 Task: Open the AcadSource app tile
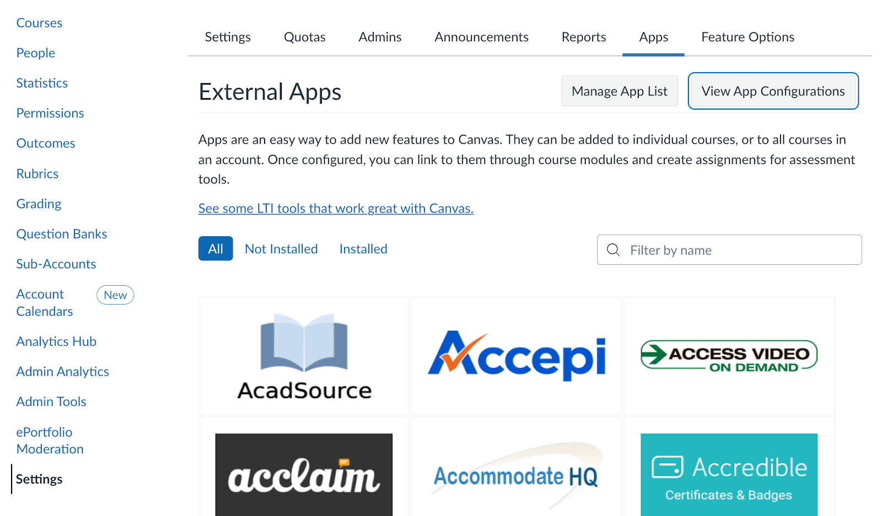[304, 356]
